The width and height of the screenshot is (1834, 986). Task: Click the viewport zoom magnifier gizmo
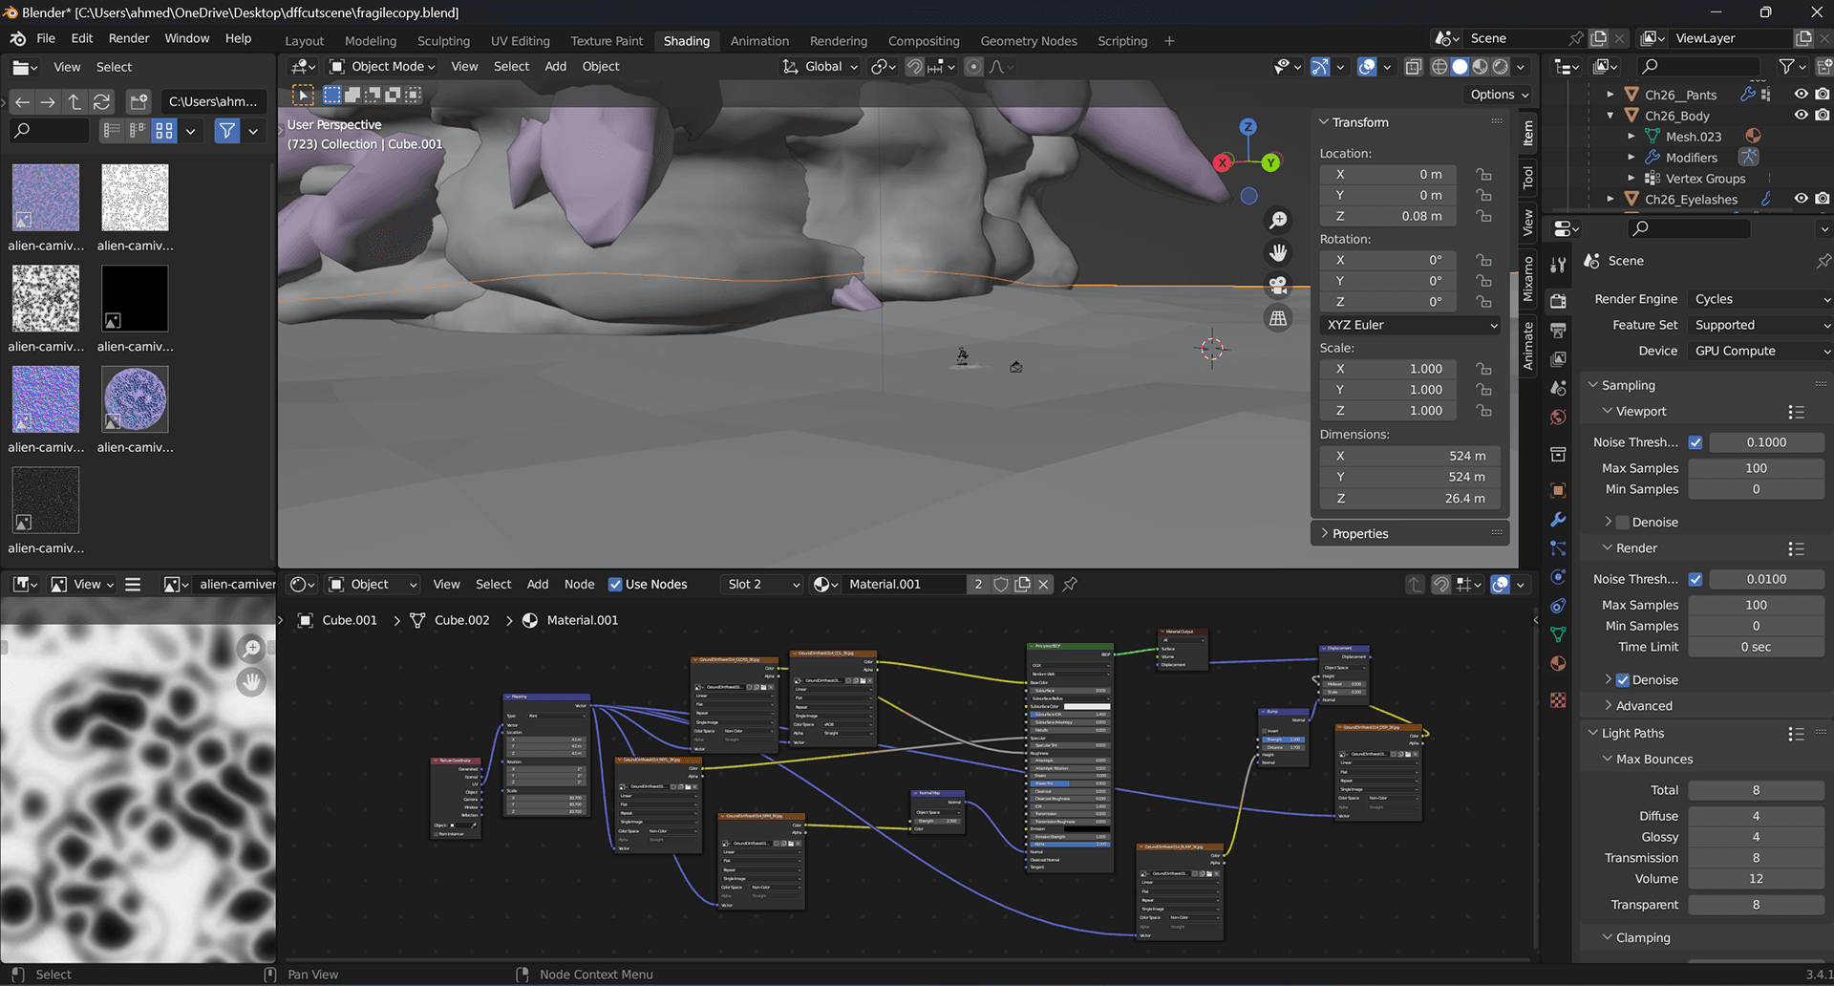tap(1278, 221)
